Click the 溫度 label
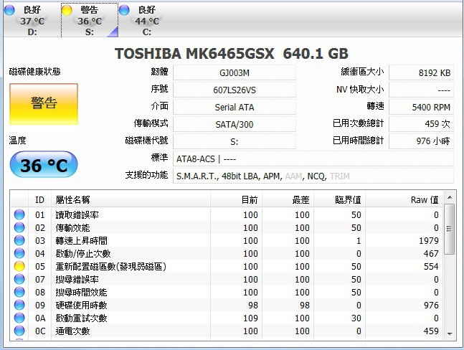This screenshot has width=464, height=350. tap(17, 141)
